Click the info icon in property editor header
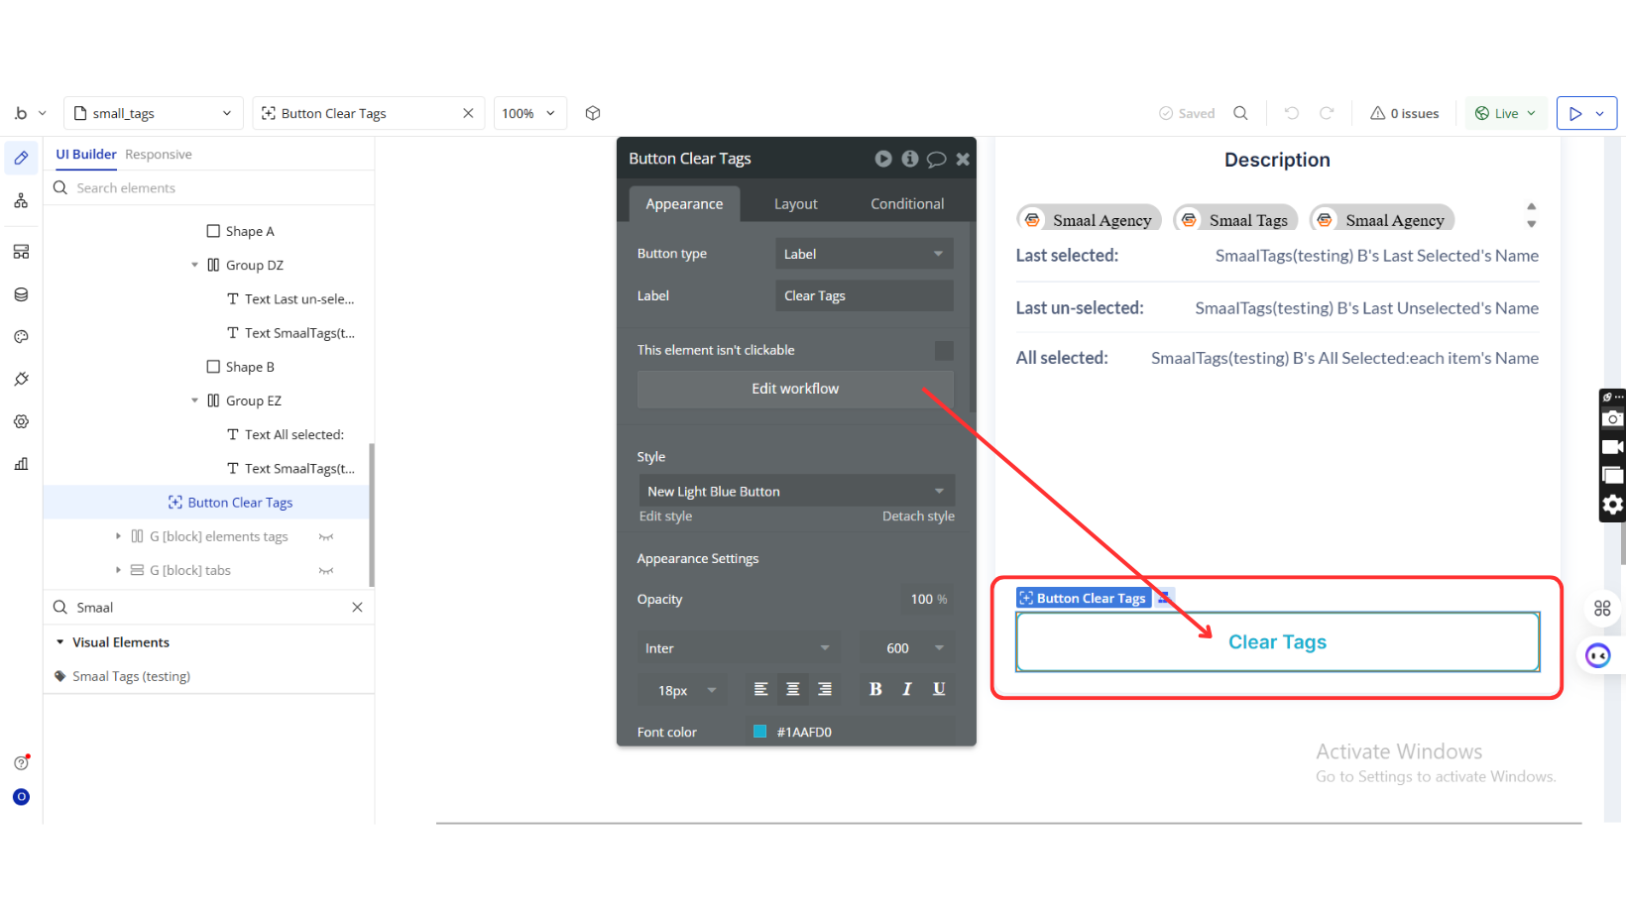1626x916 pixels. 909,159
